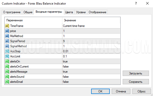Click the Сохранить button
Image resolution: width=153 pixels, height=96 pixels.
136,82
